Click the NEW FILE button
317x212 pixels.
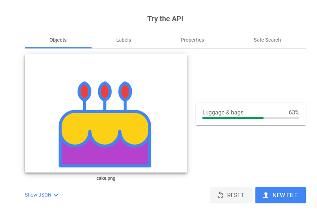coord(280,195)
